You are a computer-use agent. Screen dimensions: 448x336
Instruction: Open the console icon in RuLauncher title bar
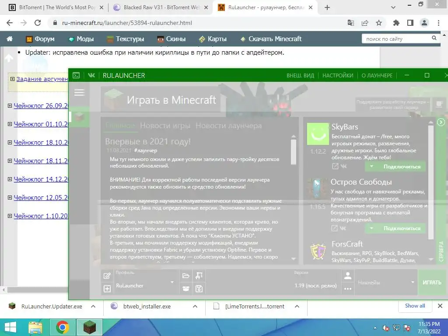point(76,75)
